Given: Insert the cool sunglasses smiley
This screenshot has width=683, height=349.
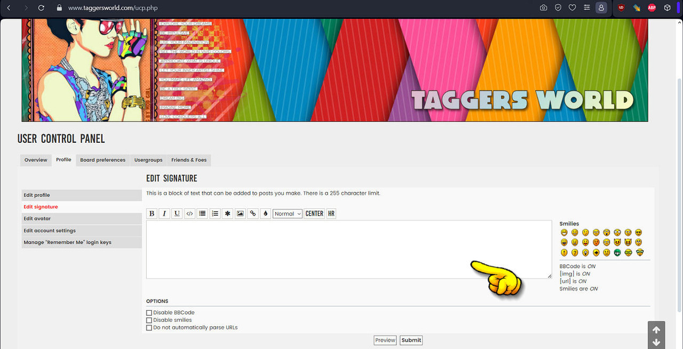Looking at the screenshot, I should pos(639,232).
